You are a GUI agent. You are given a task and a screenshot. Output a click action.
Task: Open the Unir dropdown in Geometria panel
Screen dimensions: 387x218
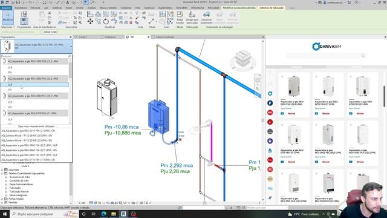coord(69,22)
